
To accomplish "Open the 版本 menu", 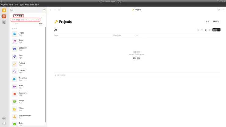I will coord(37,5).
